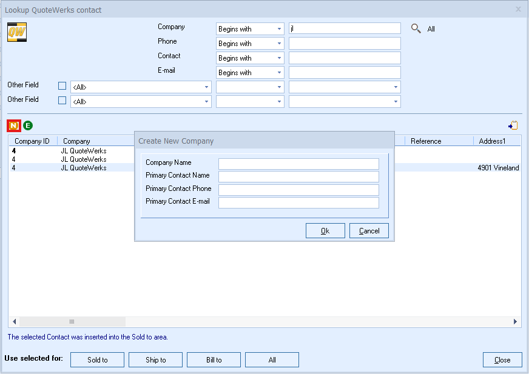Click the All button beside Bill to
The height and width of the screenshot is (374, 529).
272,360
